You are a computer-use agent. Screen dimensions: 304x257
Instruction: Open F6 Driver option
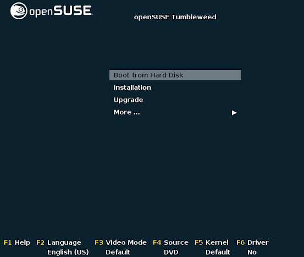pos(252,243)
